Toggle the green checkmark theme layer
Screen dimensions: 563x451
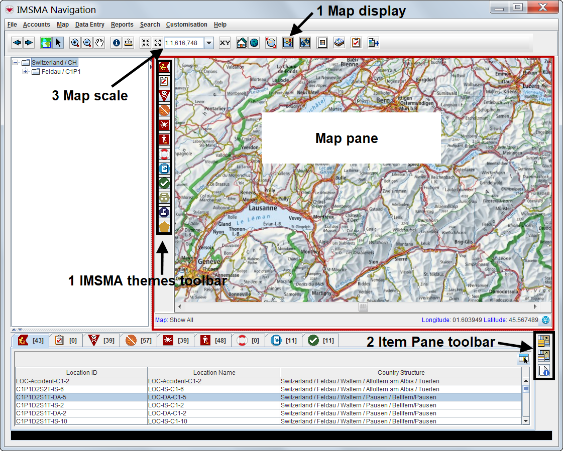click(x=164, y=183)
